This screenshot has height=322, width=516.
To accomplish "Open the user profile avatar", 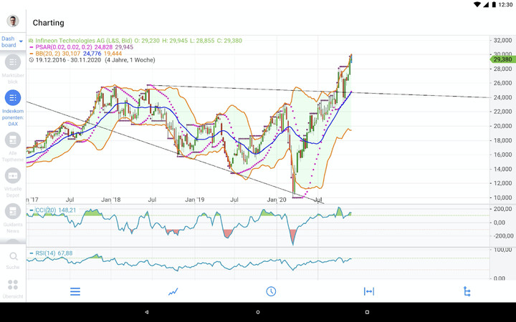I will tap(13, 21).
